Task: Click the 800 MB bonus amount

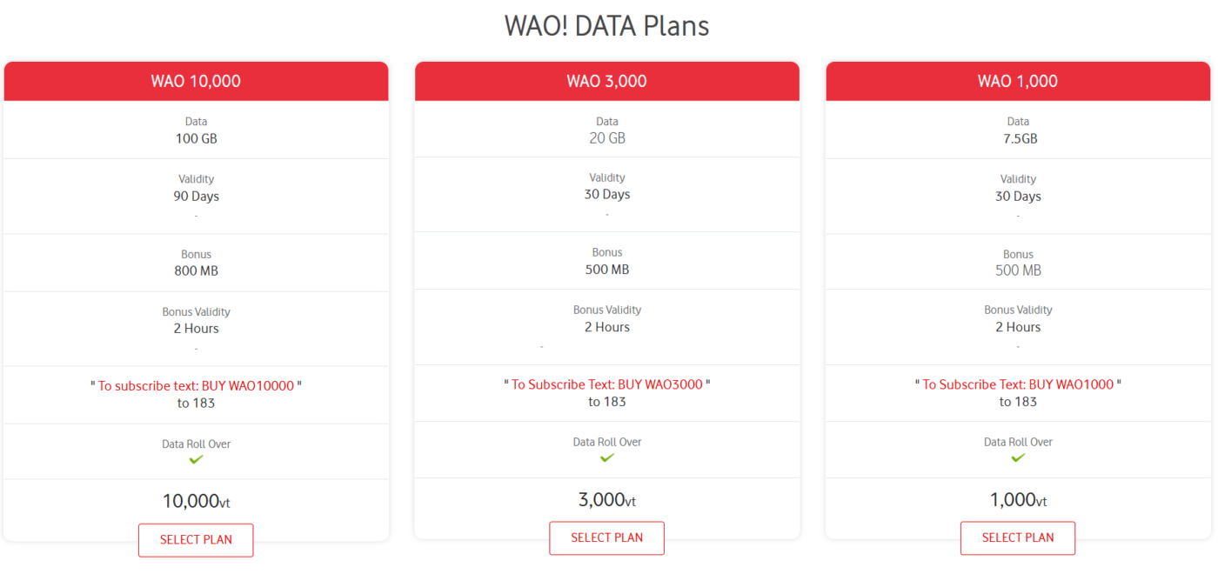Action: pyautogui.click(x=196, y=271)
